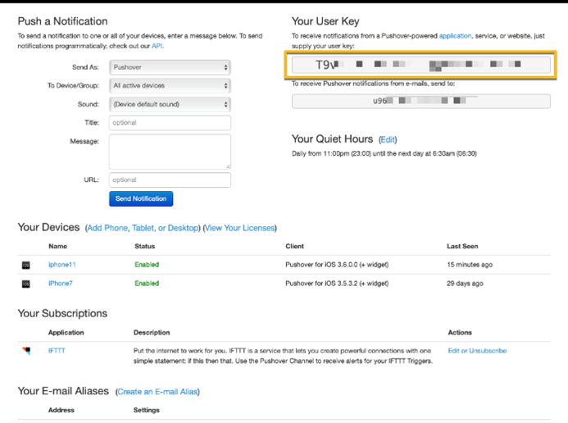The width and height of the screenshot is (568, 423).
Task: Click the iOS icon beside iphone11
Action: click(x=26, y=265)
